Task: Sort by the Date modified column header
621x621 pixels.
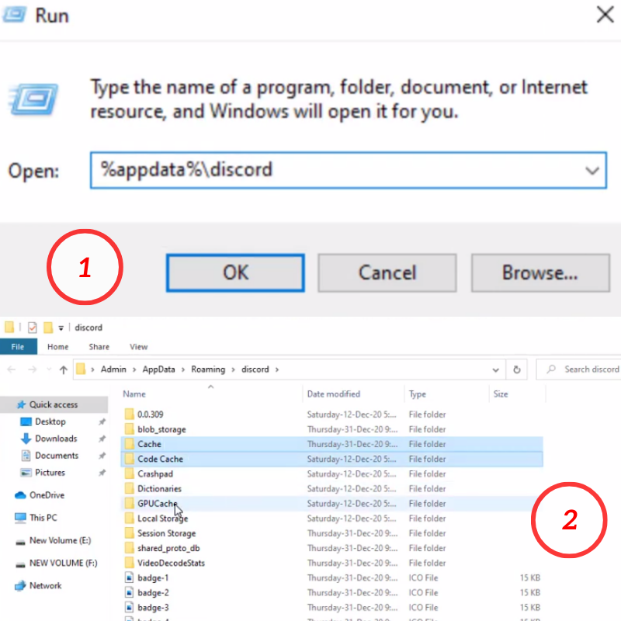Action: [334, 394]
